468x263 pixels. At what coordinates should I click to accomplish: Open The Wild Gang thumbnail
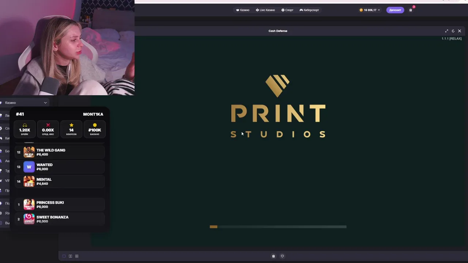[x=29, y=152]
